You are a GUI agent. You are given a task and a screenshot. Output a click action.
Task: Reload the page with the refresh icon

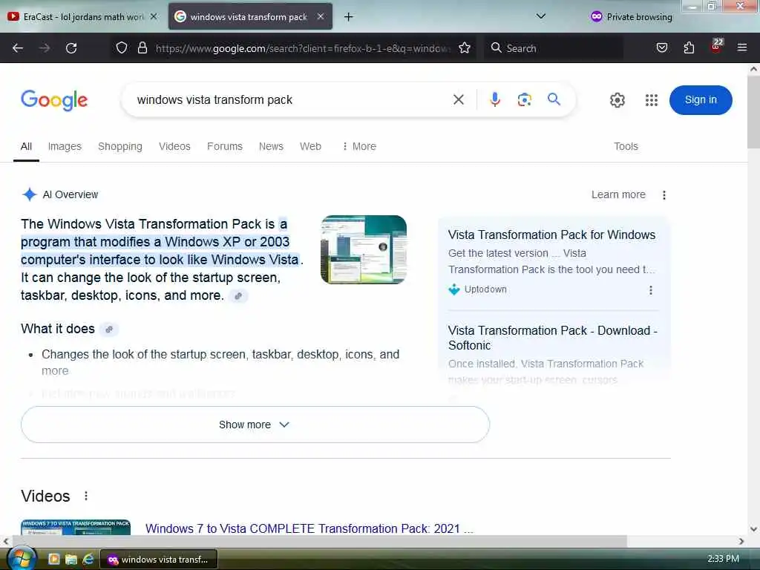click(71, 48)
